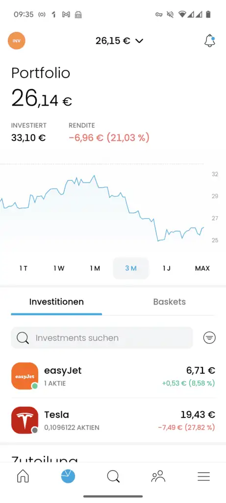
Task: Select the 1W chart range
Action: coord(59,268)
